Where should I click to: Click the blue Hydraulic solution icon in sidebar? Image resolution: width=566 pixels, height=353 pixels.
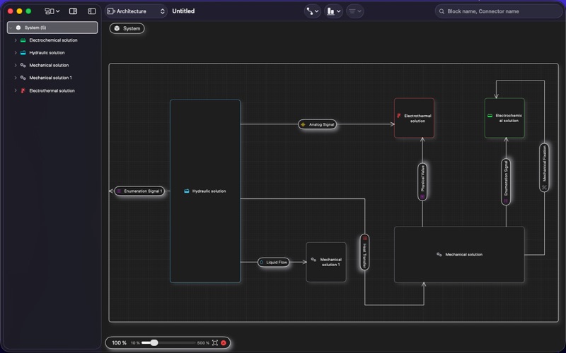[23, 52]
